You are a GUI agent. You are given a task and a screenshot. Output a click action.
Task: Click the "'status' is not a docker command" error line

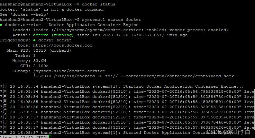[52, 9]
